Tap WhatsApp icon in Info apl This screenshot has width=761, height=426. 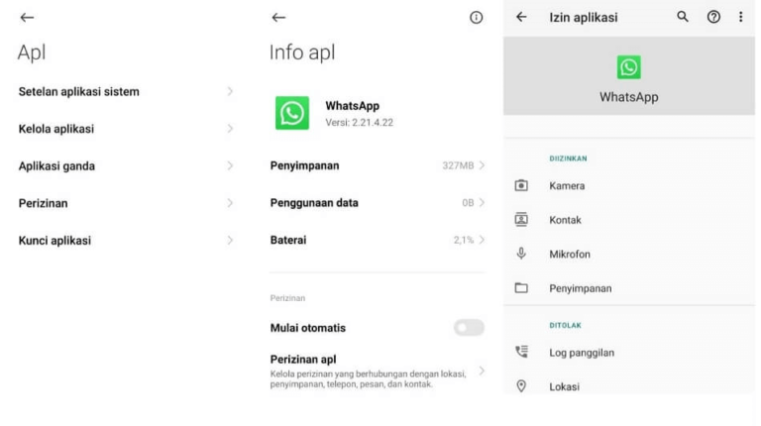point(292,113)
